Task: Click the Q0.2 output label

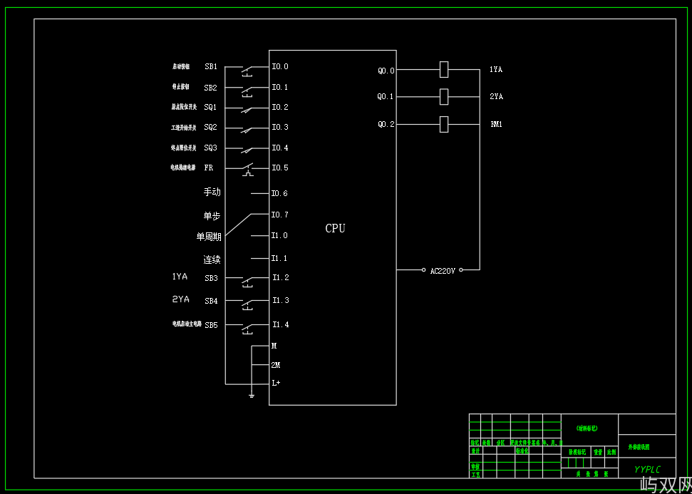Action: [x=386, y=125]
